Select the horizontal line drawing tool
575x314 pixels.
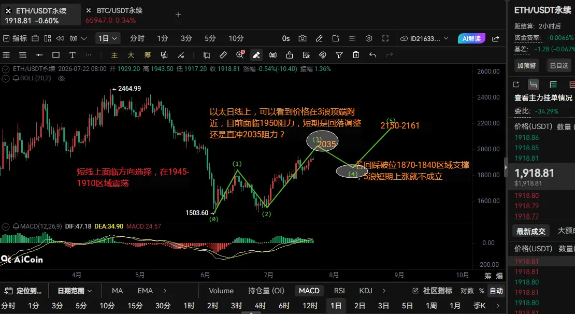39,55
